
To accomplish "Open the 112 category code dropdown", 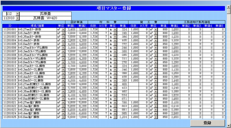I will coord(18,14).
